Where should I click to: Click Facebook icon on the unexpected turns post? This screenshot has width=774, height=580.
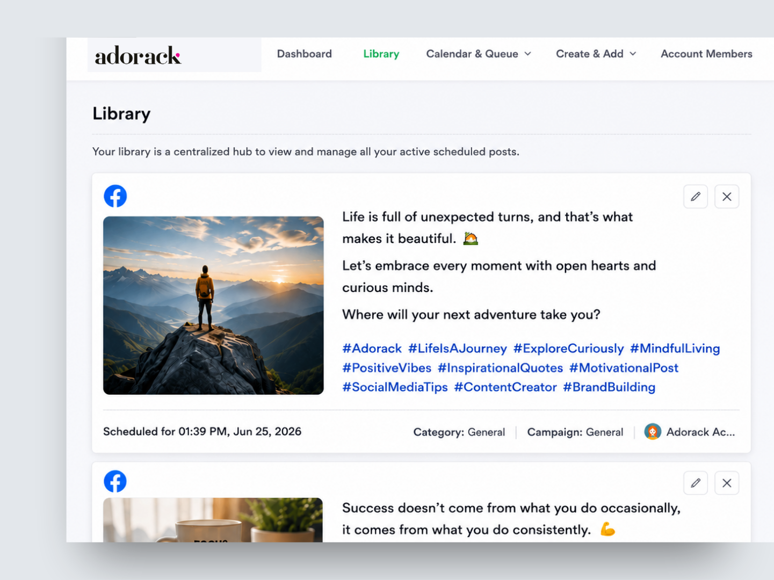click(x=115, y=196)
